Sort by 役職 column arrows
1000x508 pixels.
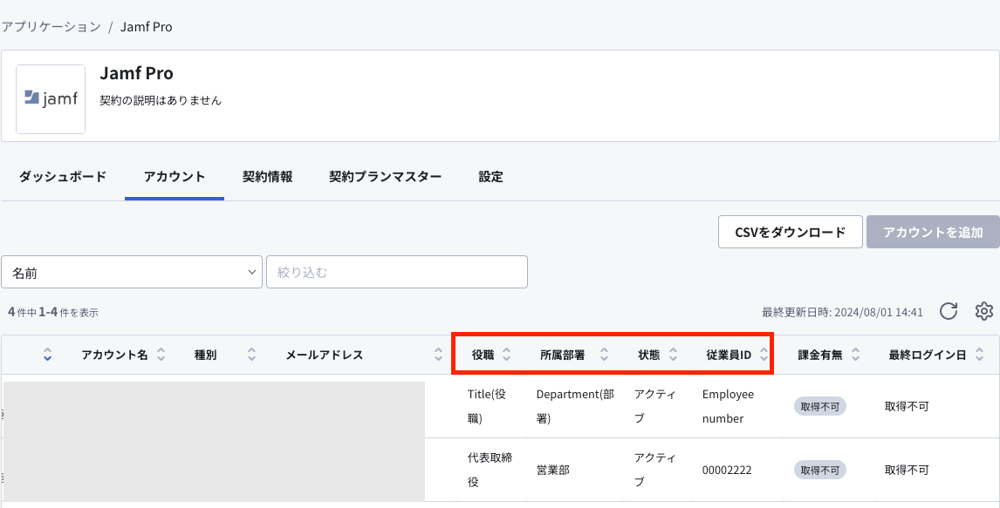click(506, 355)
